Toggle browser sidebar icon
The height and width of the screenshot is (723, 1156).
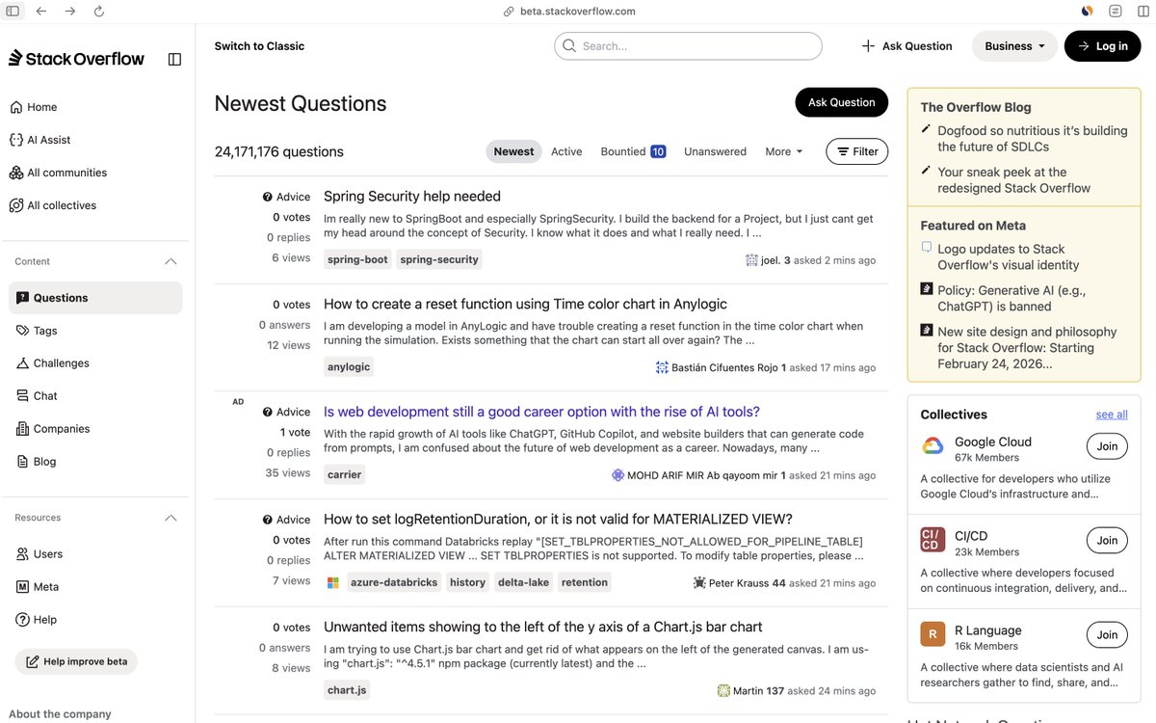pos(12,11)
